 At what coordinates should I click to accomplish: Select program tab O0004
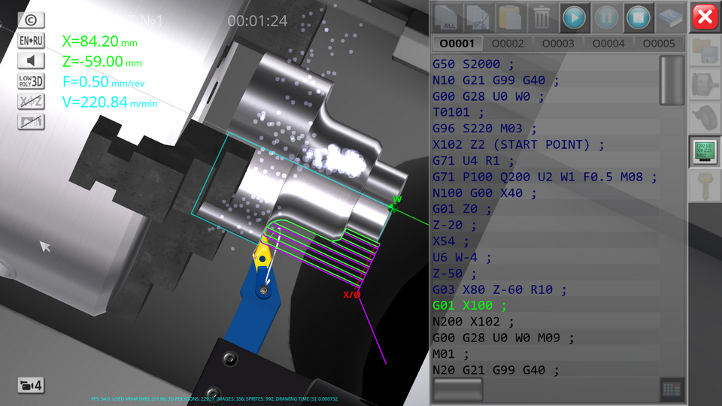coord(608,44)
